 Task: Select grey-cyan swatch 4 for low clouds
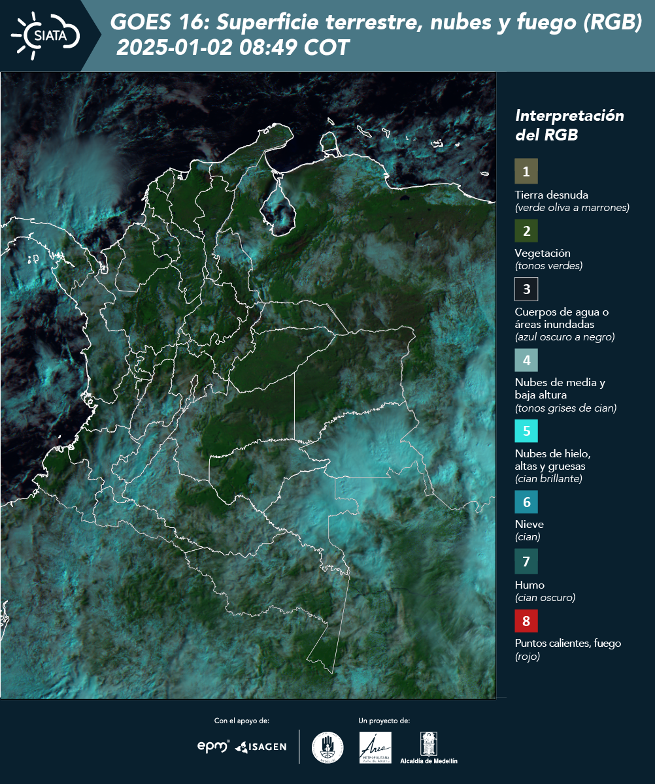[x=526, y=360]
